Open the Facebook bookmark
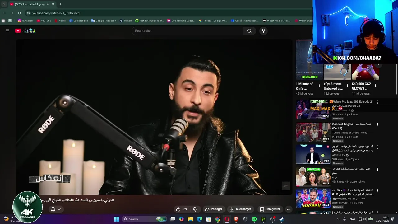Image resolution: width=398 pixels, height=224 pixels. click(x=78, y=21)
